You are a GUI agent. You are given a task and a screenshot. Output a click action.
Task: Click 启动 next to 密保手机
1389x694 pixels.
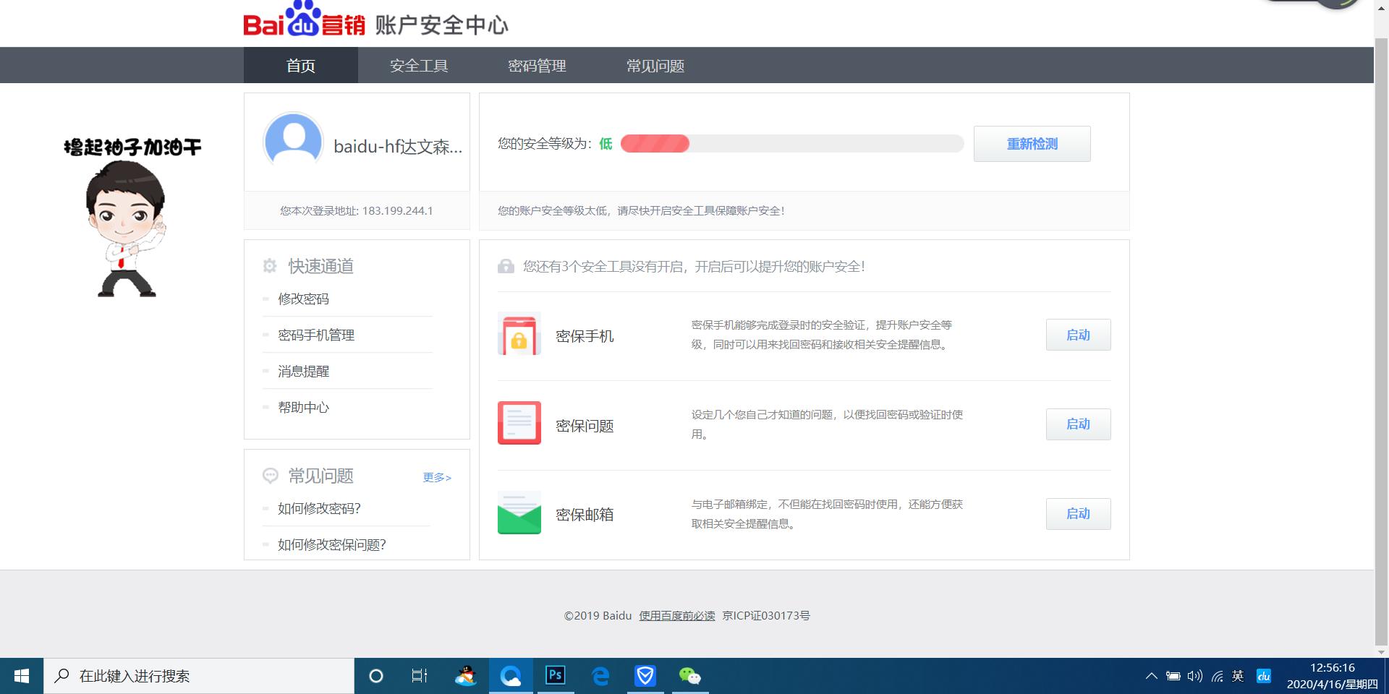point(1077,334)
